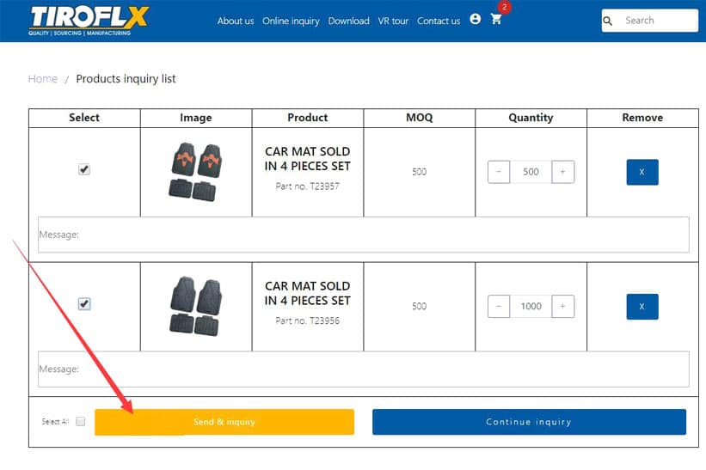Viewport: 706px width, 470px height.
Task: Uncheck the T23956 product checkbox
Action: point(84,304)
